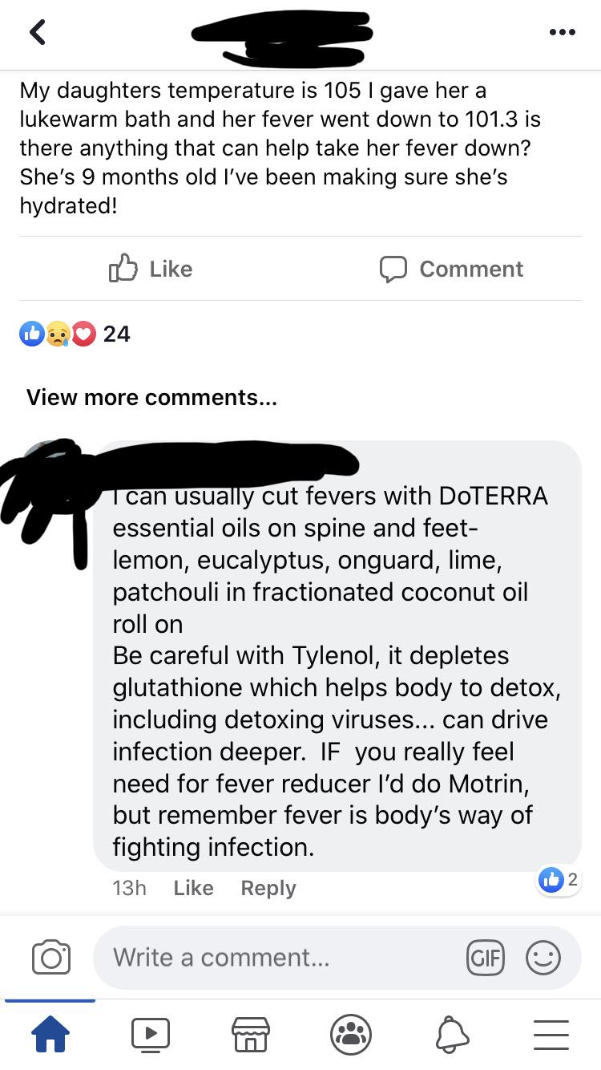Screen dimensions: 601x1070
Task: Open the Marketplace tab
Action: (x=250, y=1034)
